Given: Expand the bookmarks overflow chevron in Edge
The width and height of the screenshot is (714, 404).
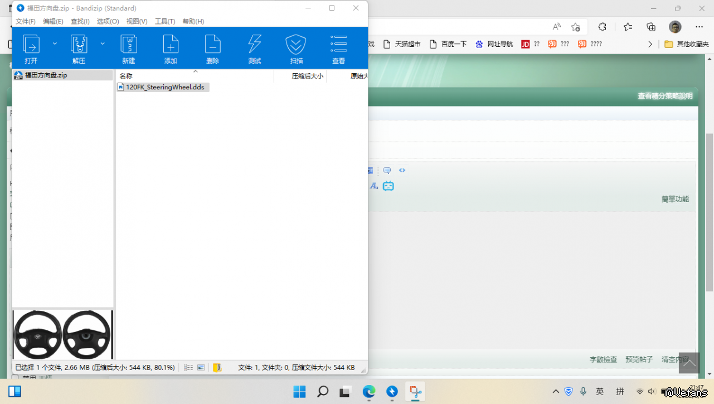Looking at the screenshot, I should pos(650,44).
